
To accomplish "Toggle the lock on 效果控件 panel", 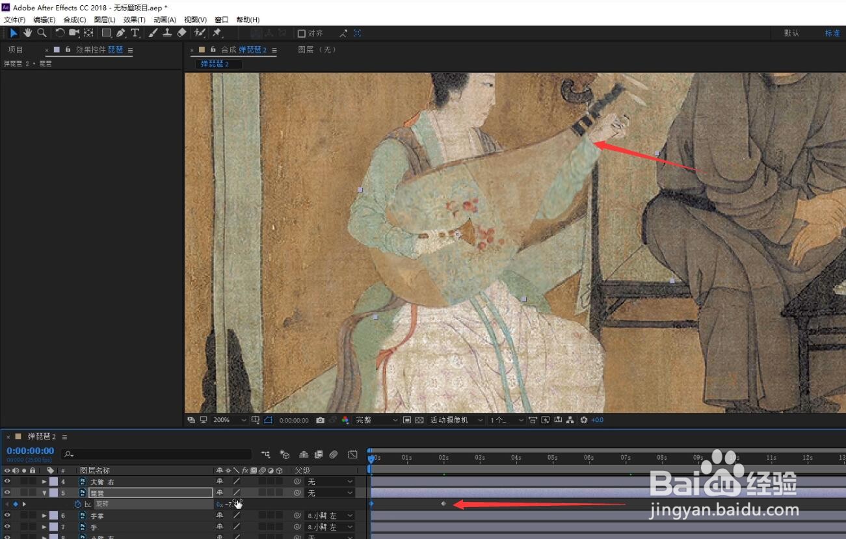I will tap(68, 49).
